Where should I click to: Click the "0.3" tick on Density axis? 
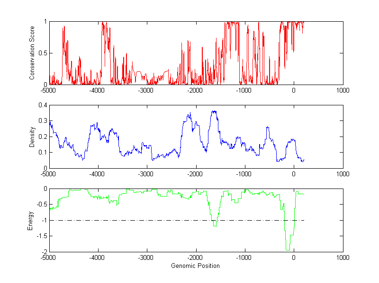43,121
